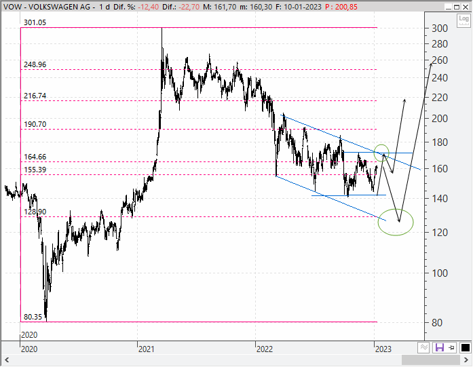Screen dimensions: 473x367
Task: Click the 'm: 160,30' minimum value
Action: [256, 7]
